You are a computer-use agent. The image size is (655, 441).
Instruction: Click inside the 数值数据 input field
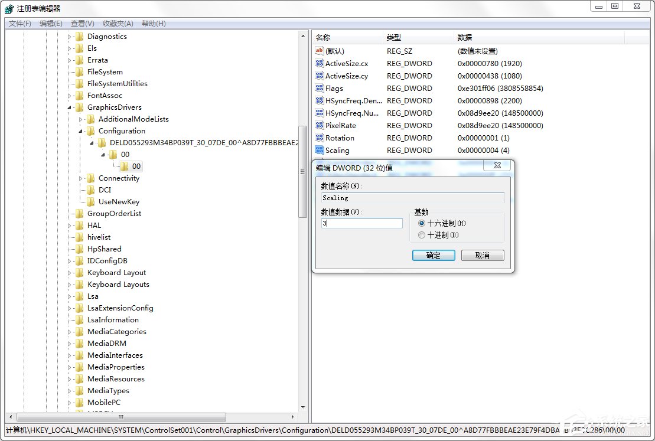click(361, 223)
